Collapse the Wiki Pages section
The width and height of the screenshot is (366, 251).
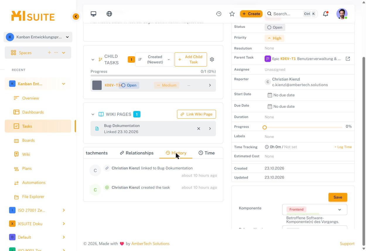[x=93, y=114]
